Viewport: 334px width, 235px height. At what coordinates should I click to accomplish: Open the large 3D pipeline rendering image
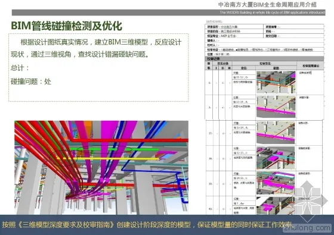101,167
